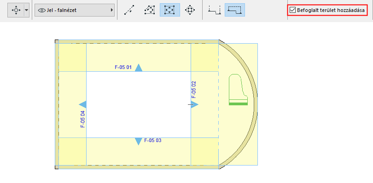
Task: Choose the closed boundary option icon
Action: (x=235, y=10)
